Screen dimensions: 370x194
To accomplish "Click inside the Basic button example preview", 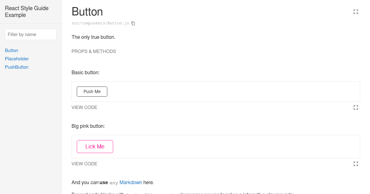I will (216, 91).
